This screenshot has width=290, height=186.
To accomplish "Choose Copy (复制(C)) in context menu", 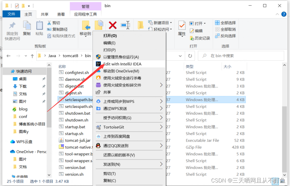I will point(129,181).
